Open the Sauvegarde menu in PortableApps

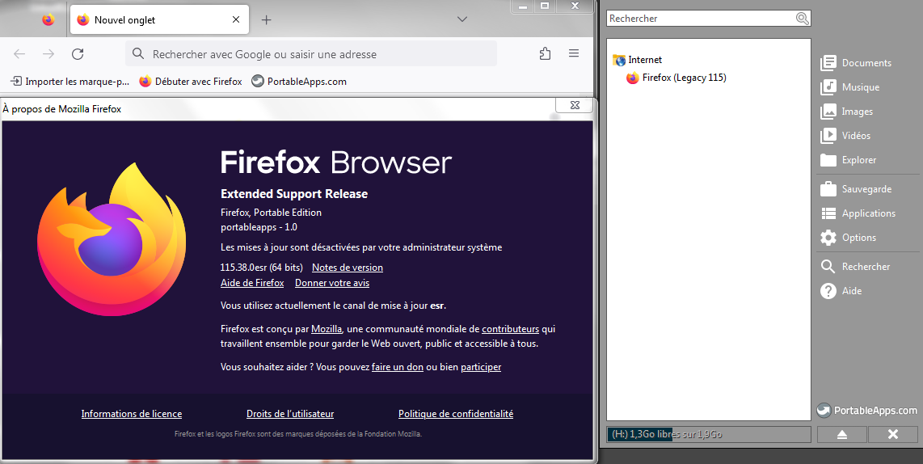coord(856,189)
